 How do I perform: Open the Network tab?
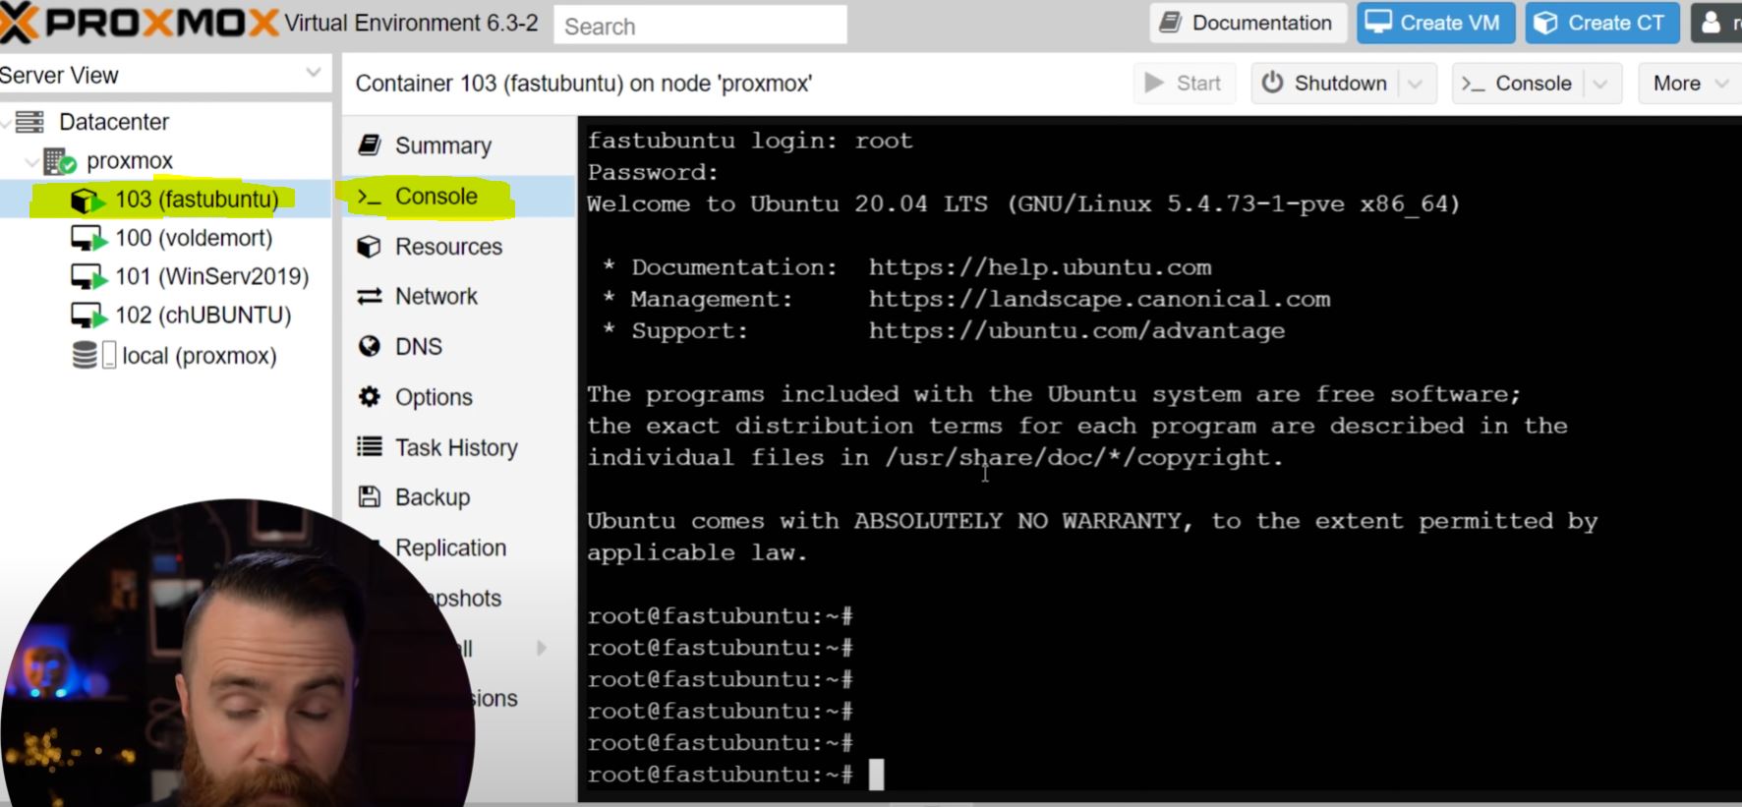458,297
